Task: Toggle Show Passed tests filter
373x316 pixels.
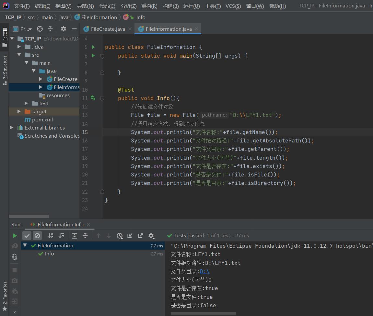Action: click(x=27, y=236)
